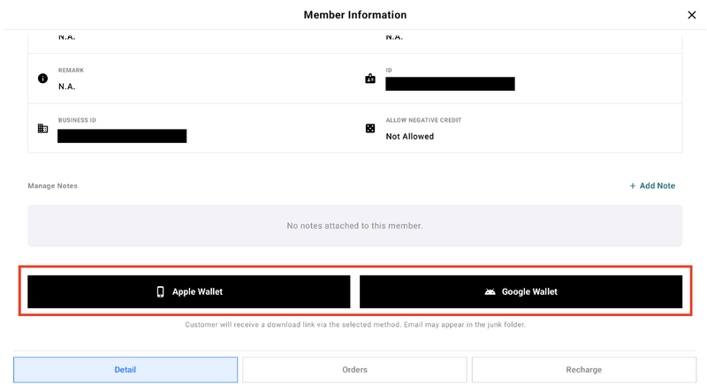Click the 'N.A.' value under Remark

coord(67,87)
